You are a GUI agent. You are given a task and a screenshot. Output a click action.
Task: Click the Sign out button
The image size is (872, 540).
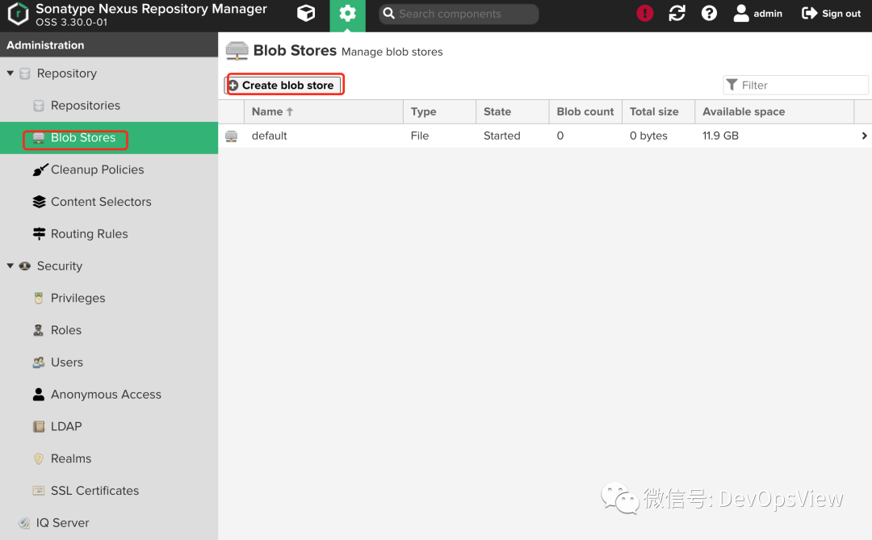point(831,14)
